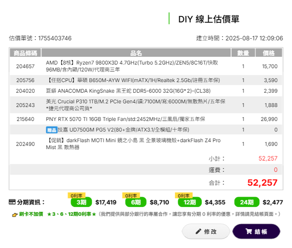Click the credit card icon beside 分期資訊
Viewport: 292px width, 248px height.
tap(12, 202)
